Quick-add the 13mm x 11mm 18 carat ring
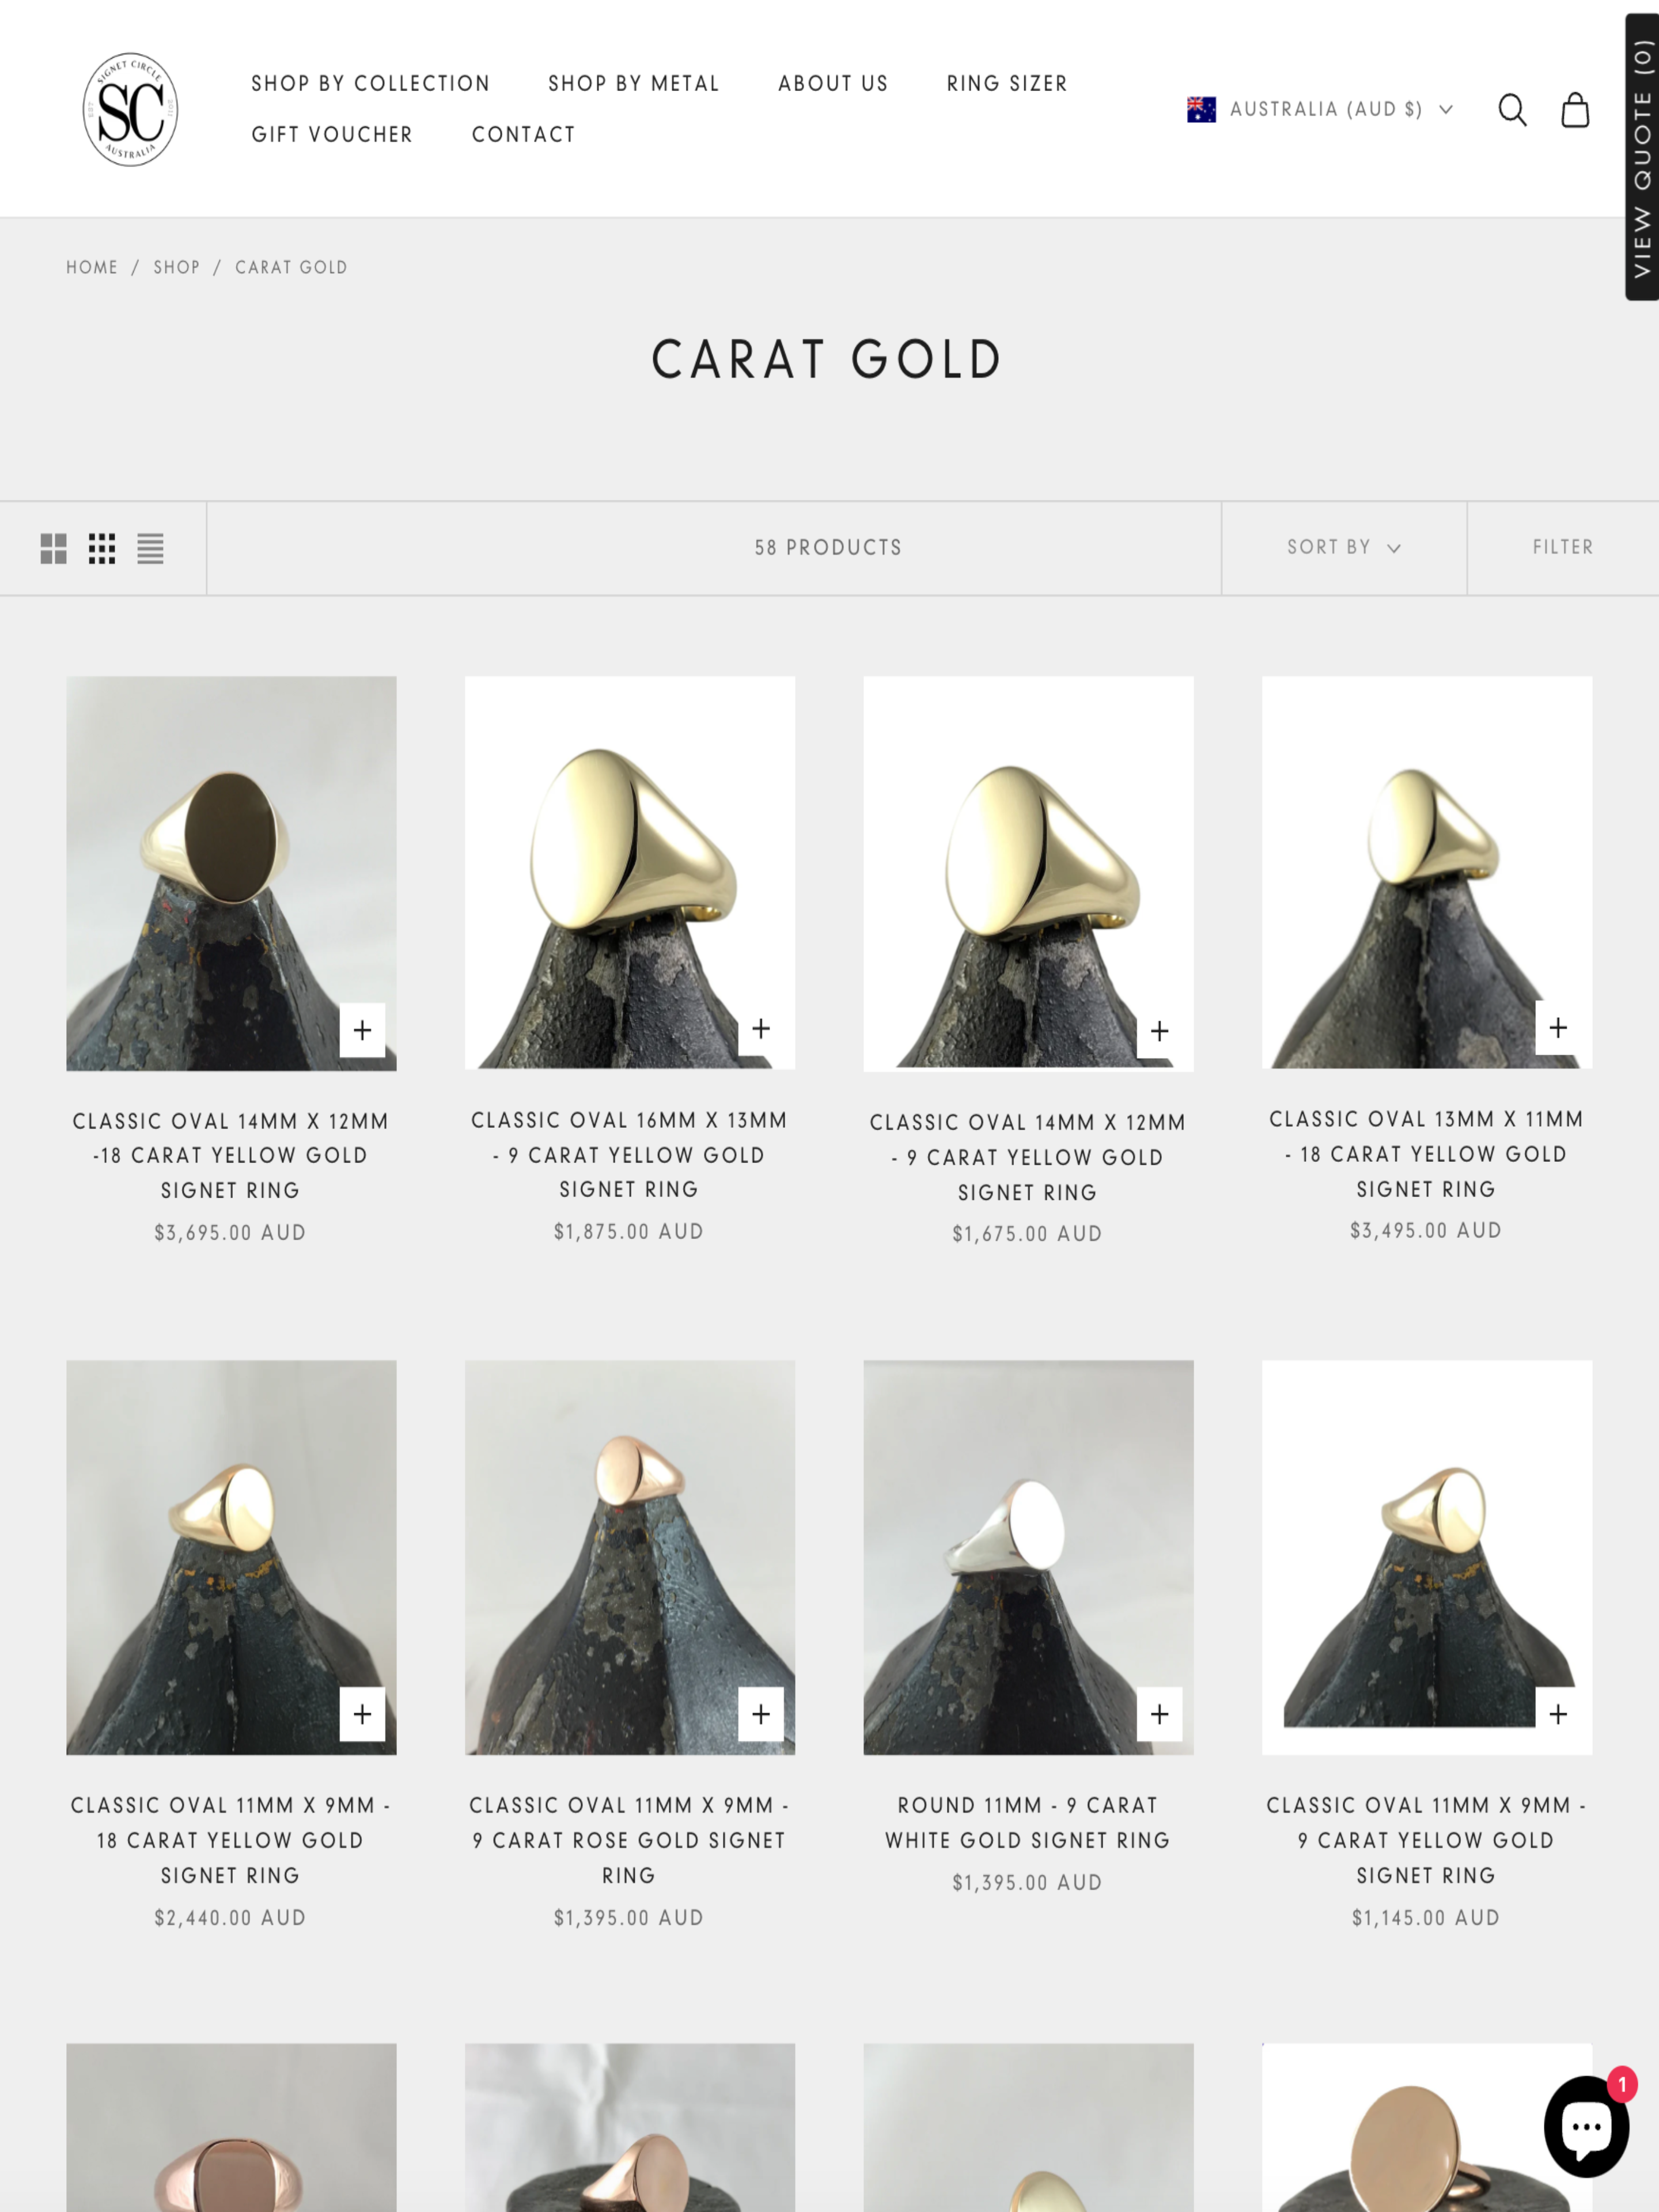The width and height of the screenshot is (1659, 2212). 1558,1027
